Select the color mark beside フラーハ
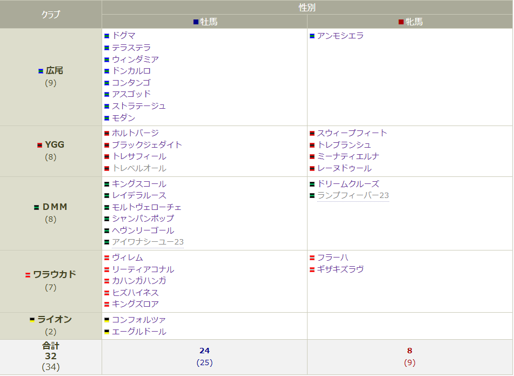The width and height of the screenshot is (514, 376). pyautogui.click(x=312, y=258)
